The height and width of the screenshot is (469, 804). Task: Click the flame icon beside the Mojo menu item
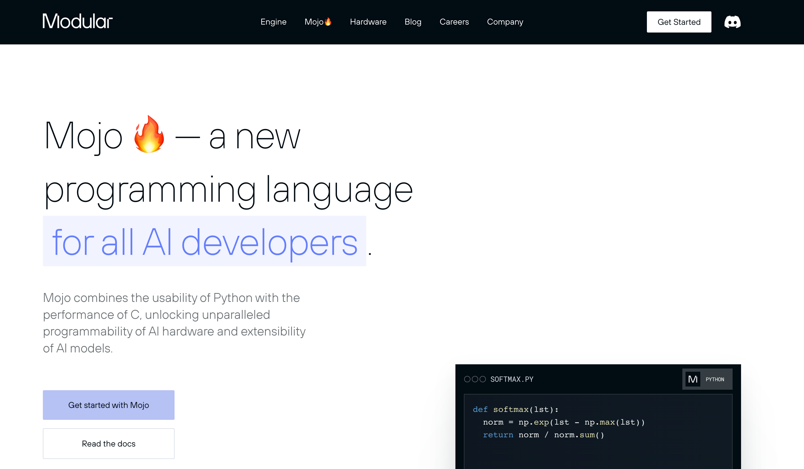click(328, 21)
